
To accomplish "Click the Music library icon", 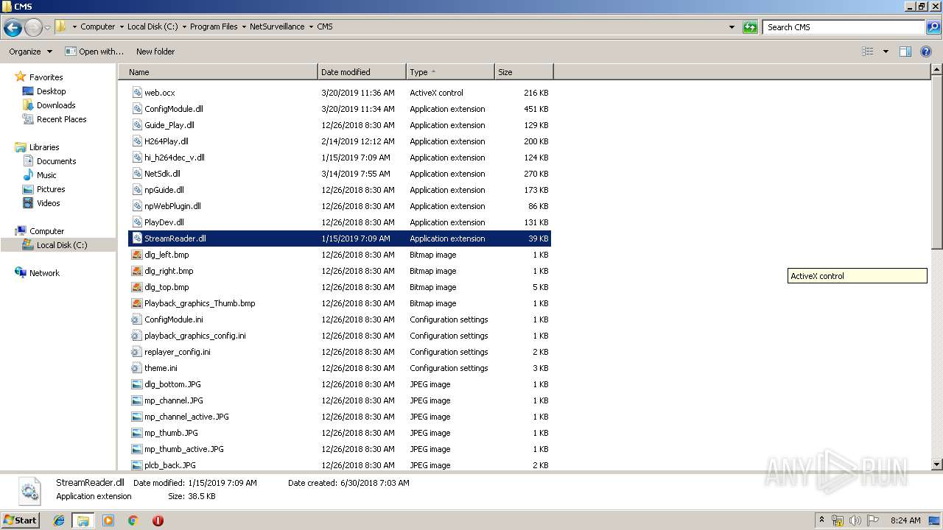I will coord(28,175).
